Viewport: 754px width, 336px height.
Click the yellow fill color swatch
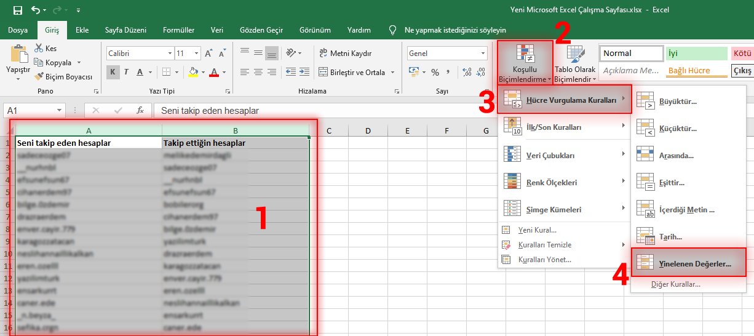coord(193,73)
